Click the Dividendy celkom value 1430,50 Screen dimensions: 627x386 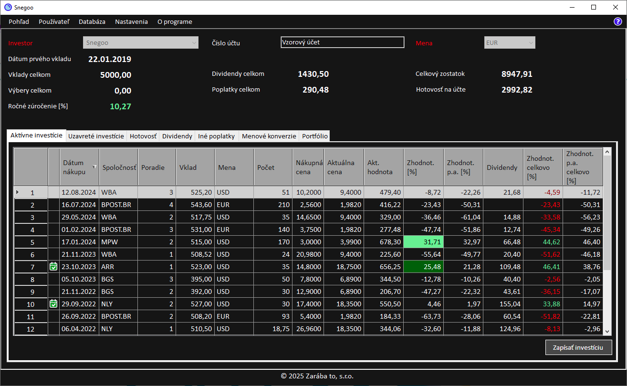point(313,74)
